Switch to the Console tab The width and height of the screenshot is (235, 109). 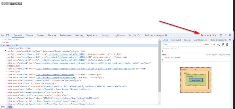point(29,35)
